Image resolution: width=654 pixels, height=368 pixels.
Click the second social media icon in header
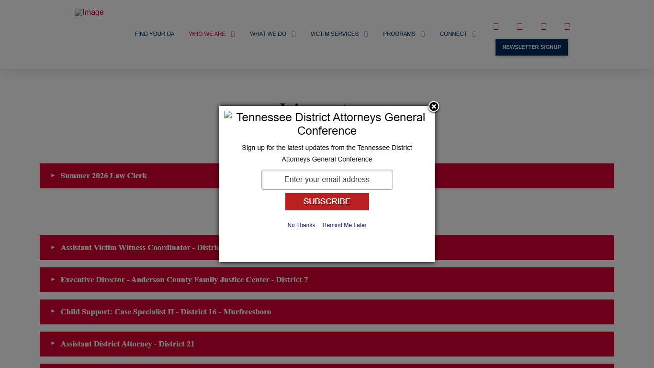click(x=520, y=26)
